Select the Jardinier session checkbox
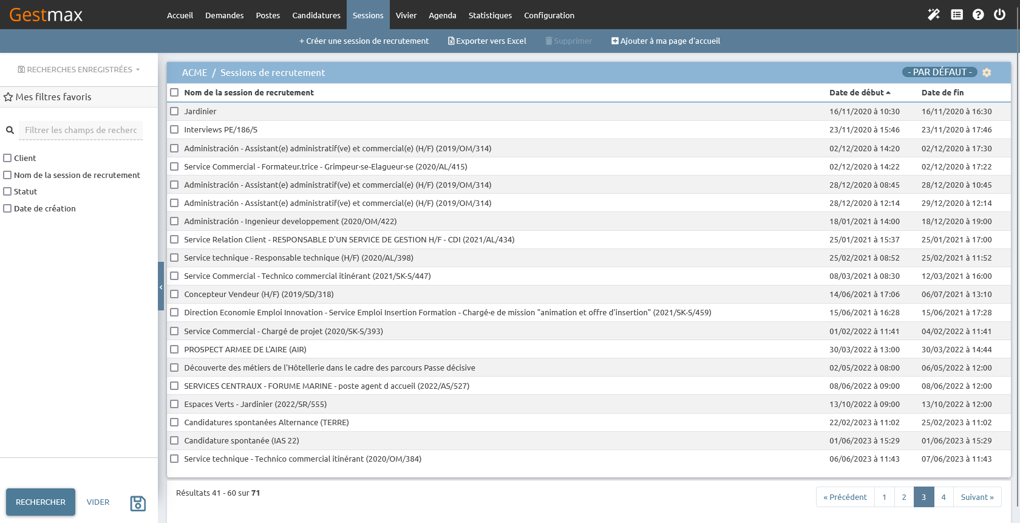1020x523 pixels. pyautogui.click(x=174, y=111)
